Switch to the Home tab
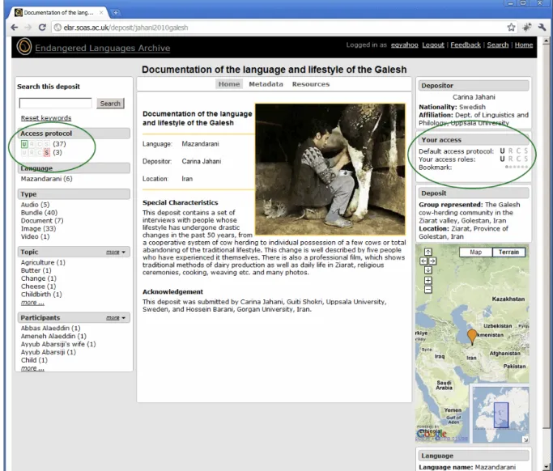The image size is (553, 471). pyautogui.click(x=229, y=84)
